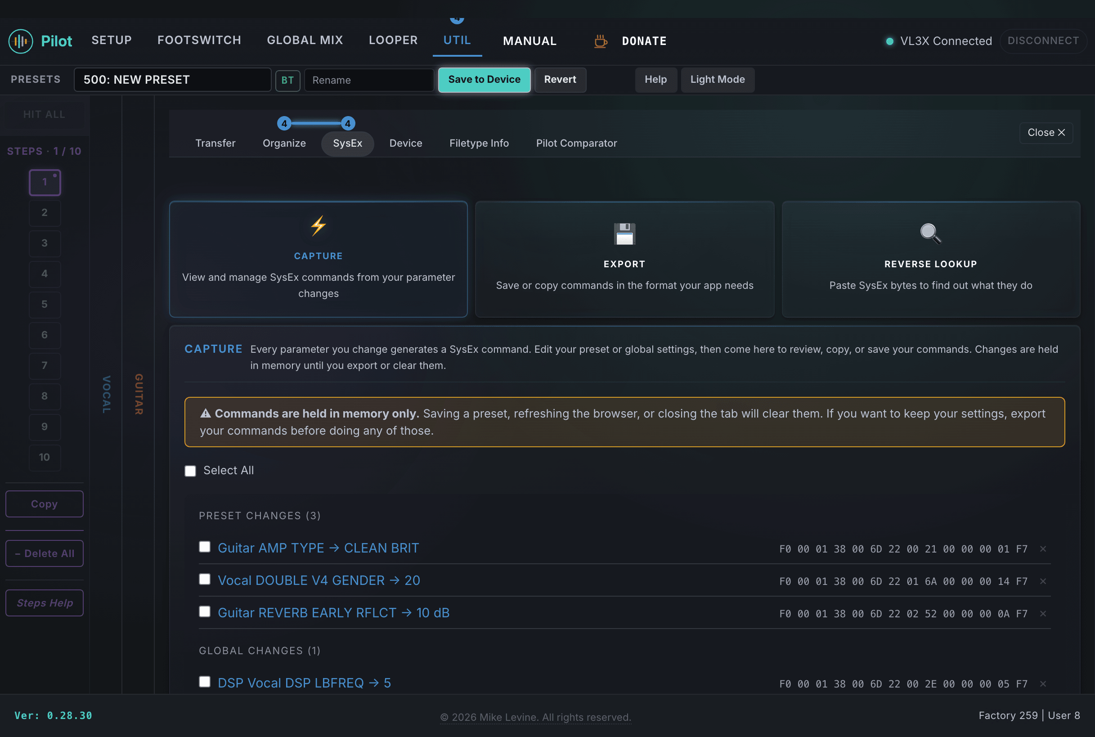Click Save to Device button

(x=484, y=80)
